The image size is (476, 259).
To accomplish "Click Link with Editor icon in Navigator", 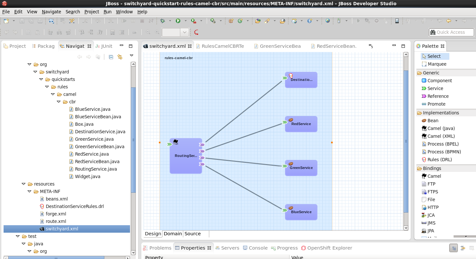I will click(120, 57).
